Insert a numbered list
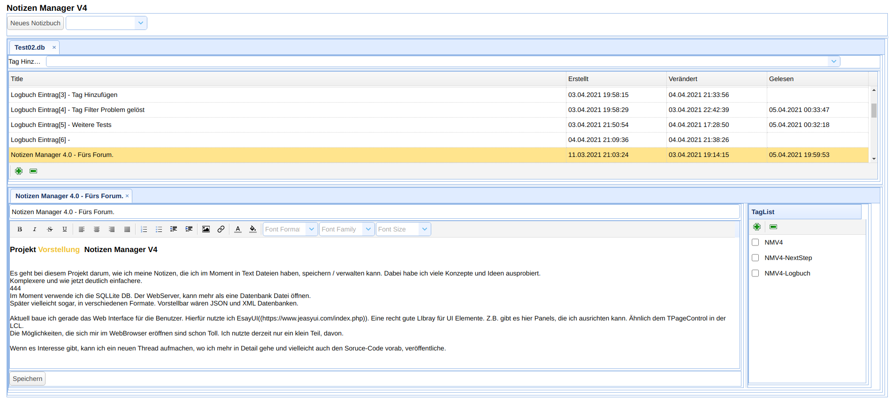 144,229
